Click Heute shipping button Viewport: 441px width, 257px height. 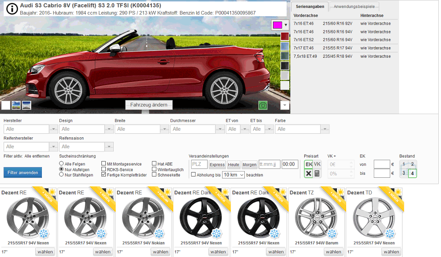click(x=234, y=165)
